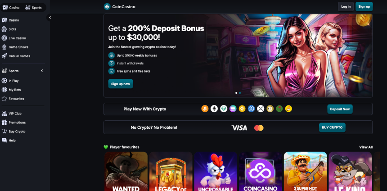Click the Tether coin icon
The image size is (387, 191).
click(224, 109)
